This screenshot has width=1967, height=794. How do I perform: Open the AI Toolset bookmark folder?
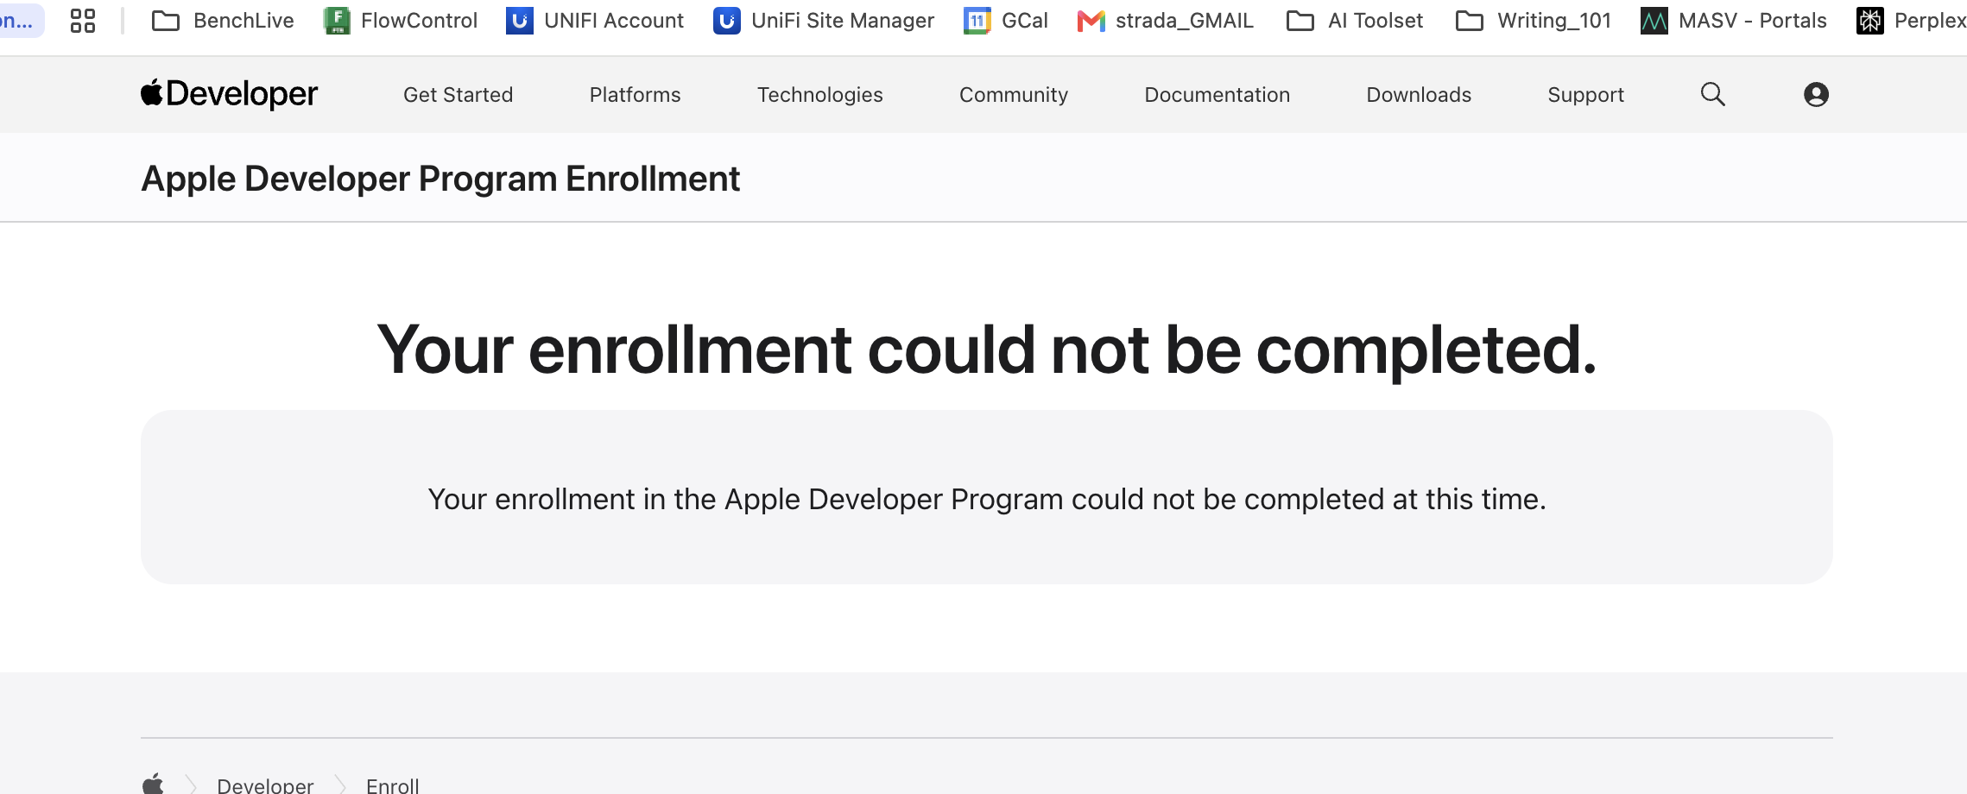1355,21
